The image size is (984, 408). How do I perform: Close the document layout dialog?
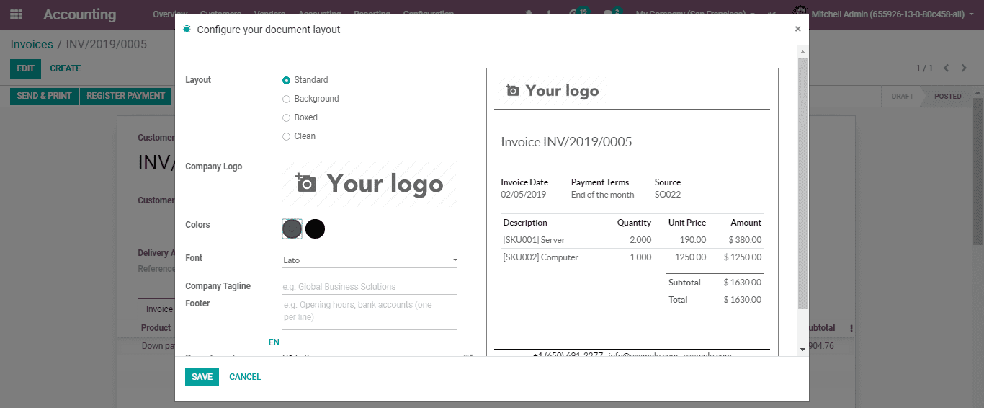tap(797, 29)
